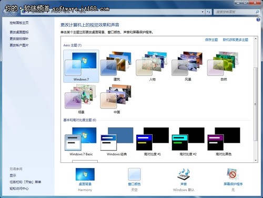This screenshot has height=198, width=263.
Task: Click the theme list scroll down arrow
Action: pos(256,160)
